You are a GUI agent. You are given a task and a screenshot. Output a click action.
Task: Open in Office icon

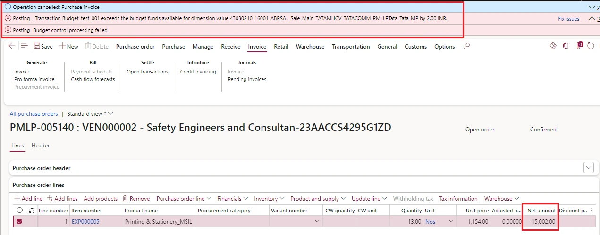(x=566, y=46)
